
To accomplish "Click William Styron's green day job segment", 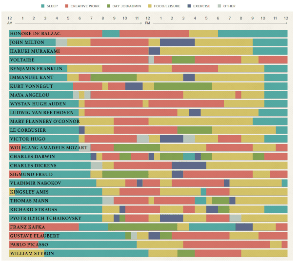I will 186,253.
